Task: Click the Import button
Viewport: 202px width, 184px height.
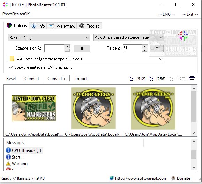Action: pos(81,79)
